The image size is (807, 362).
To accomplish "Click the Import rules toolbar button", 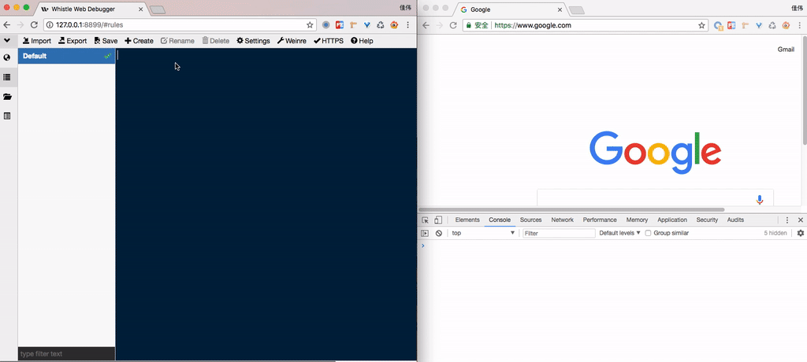I will coord(37,41).
